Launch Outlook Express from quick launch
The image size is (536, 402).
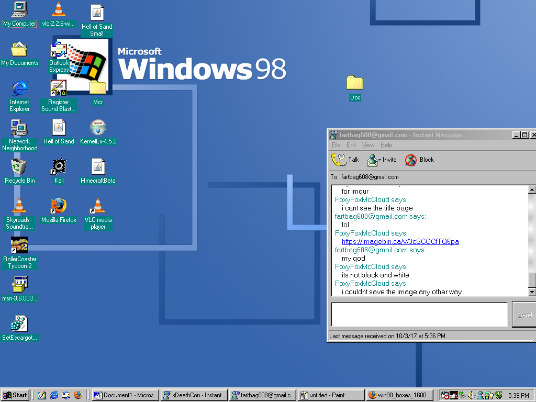(66, 395)
